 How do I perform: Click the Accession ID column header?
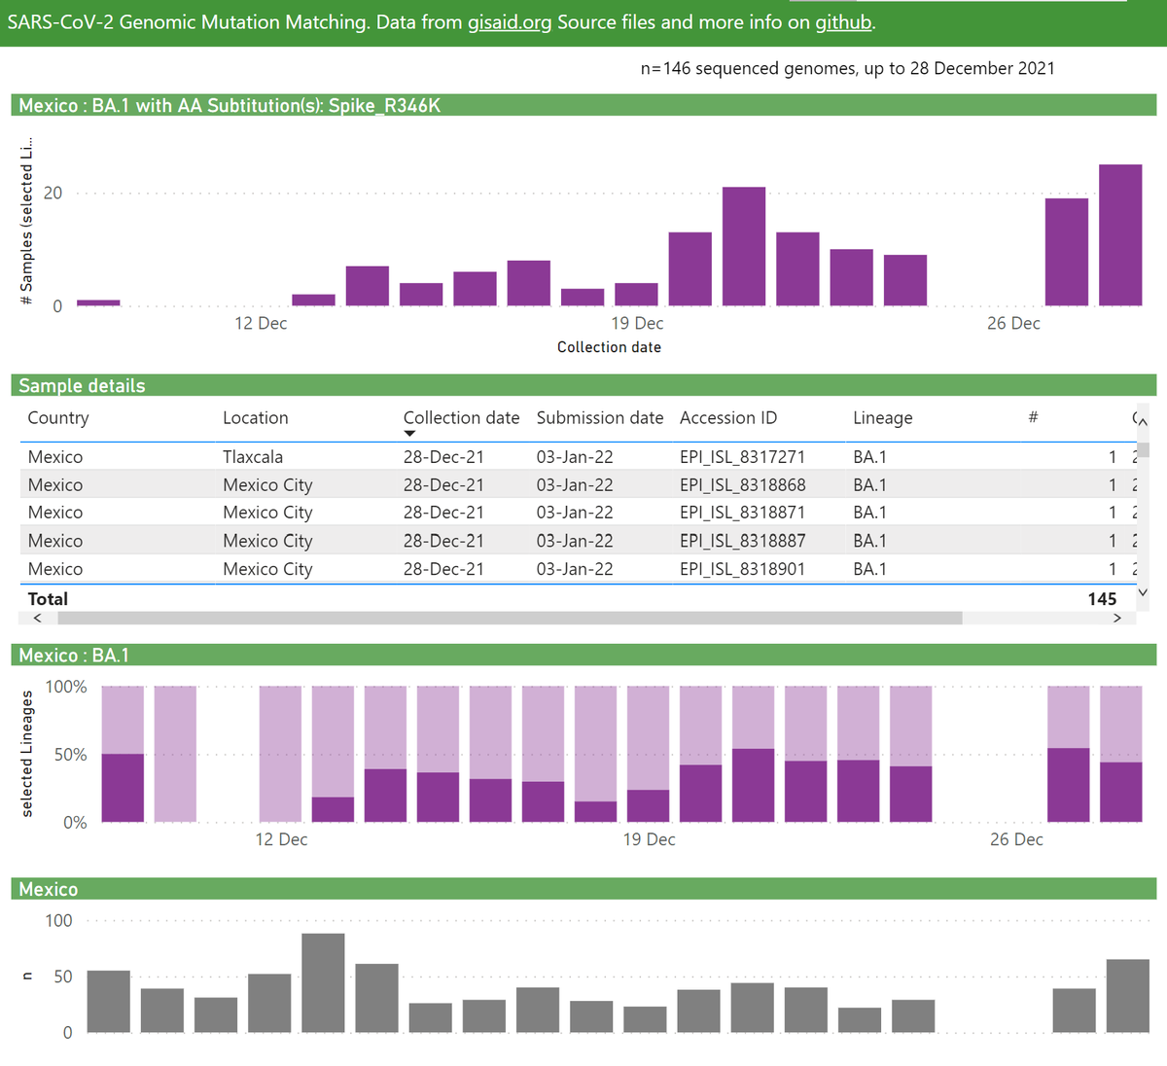tap(728, 418)
